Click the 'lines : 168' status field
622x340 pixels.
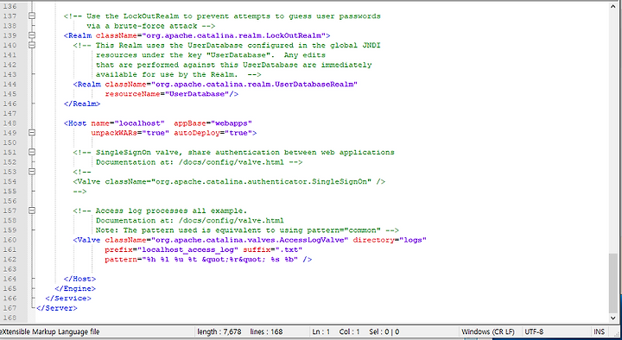pos(266,331)
